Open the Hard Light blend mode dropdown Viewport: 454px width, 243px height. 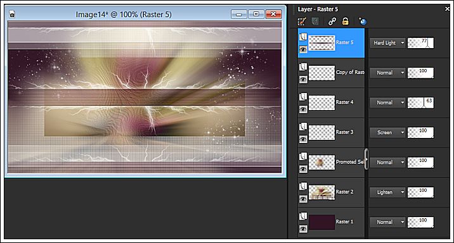click(387, 43)
